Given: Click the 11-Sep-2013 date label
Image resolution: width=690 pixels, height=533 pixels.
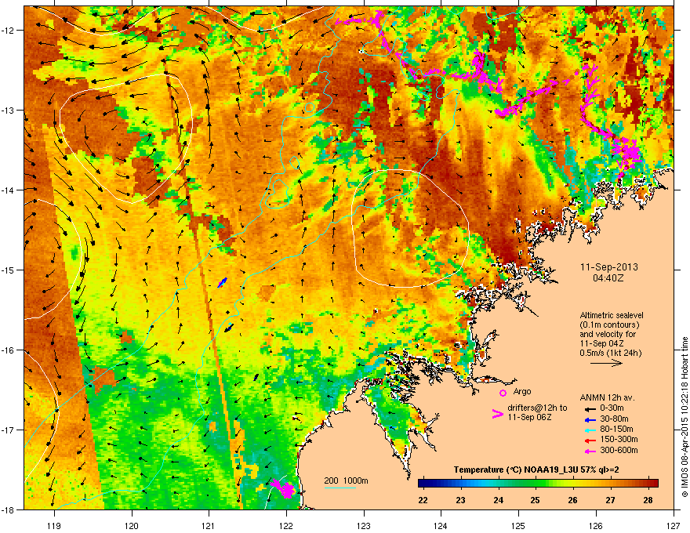Looking at the screenshot, I should point(609,267).
